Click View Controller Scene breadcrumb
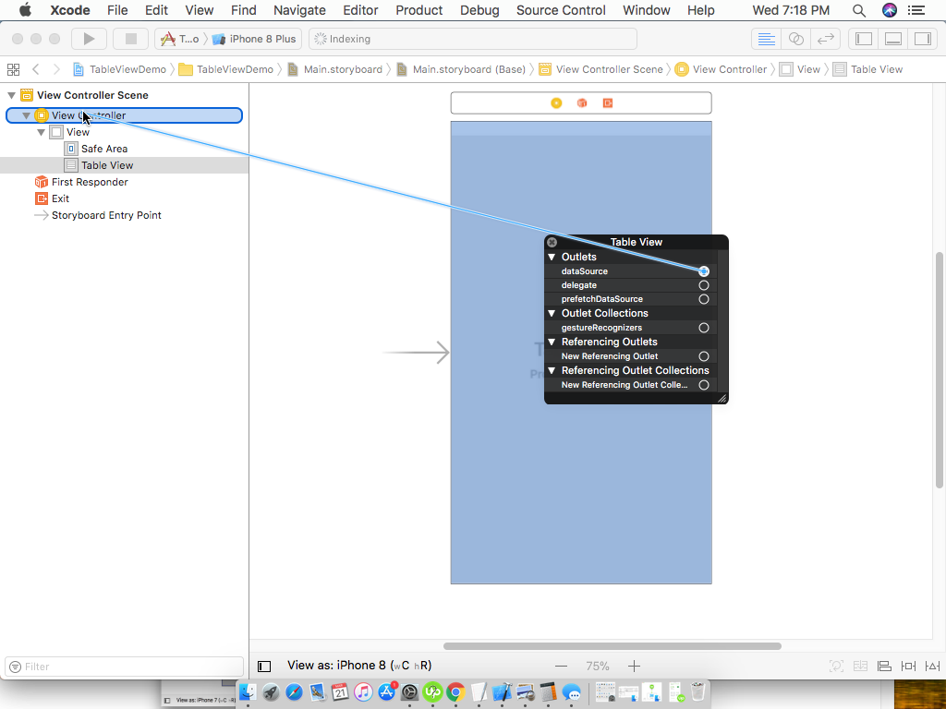 [600, 69]
